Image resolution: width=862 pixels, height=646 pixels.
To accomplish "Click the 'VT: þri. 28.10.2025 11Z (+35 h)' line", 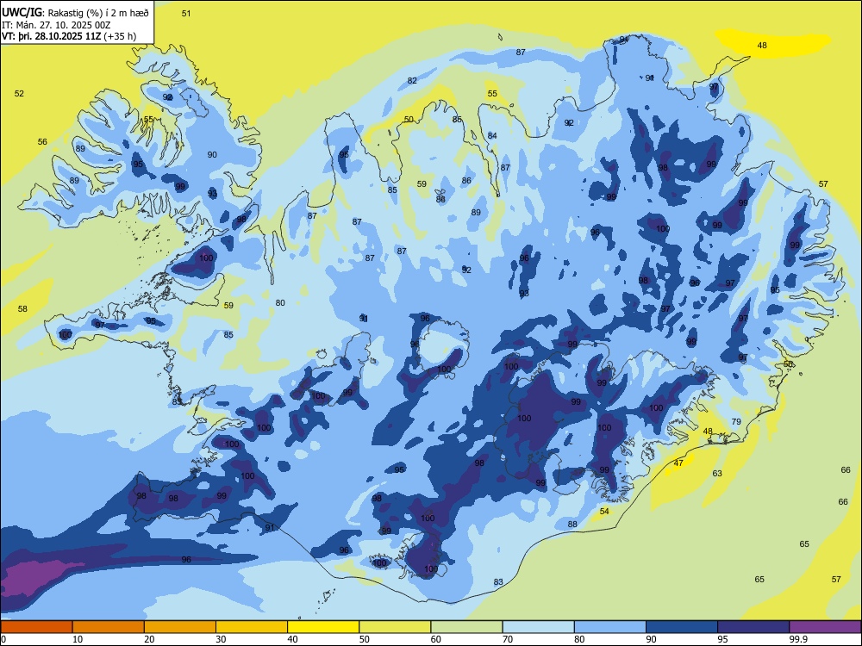I will click(x=69, y=36).
